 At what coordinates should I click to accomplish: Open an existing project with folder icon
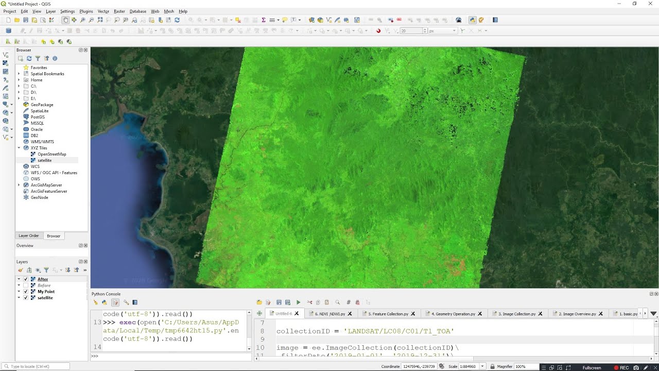[x=17, y=20]
